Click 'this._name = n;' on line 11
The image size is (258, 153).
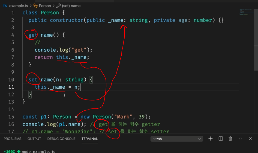pos(57,87)
